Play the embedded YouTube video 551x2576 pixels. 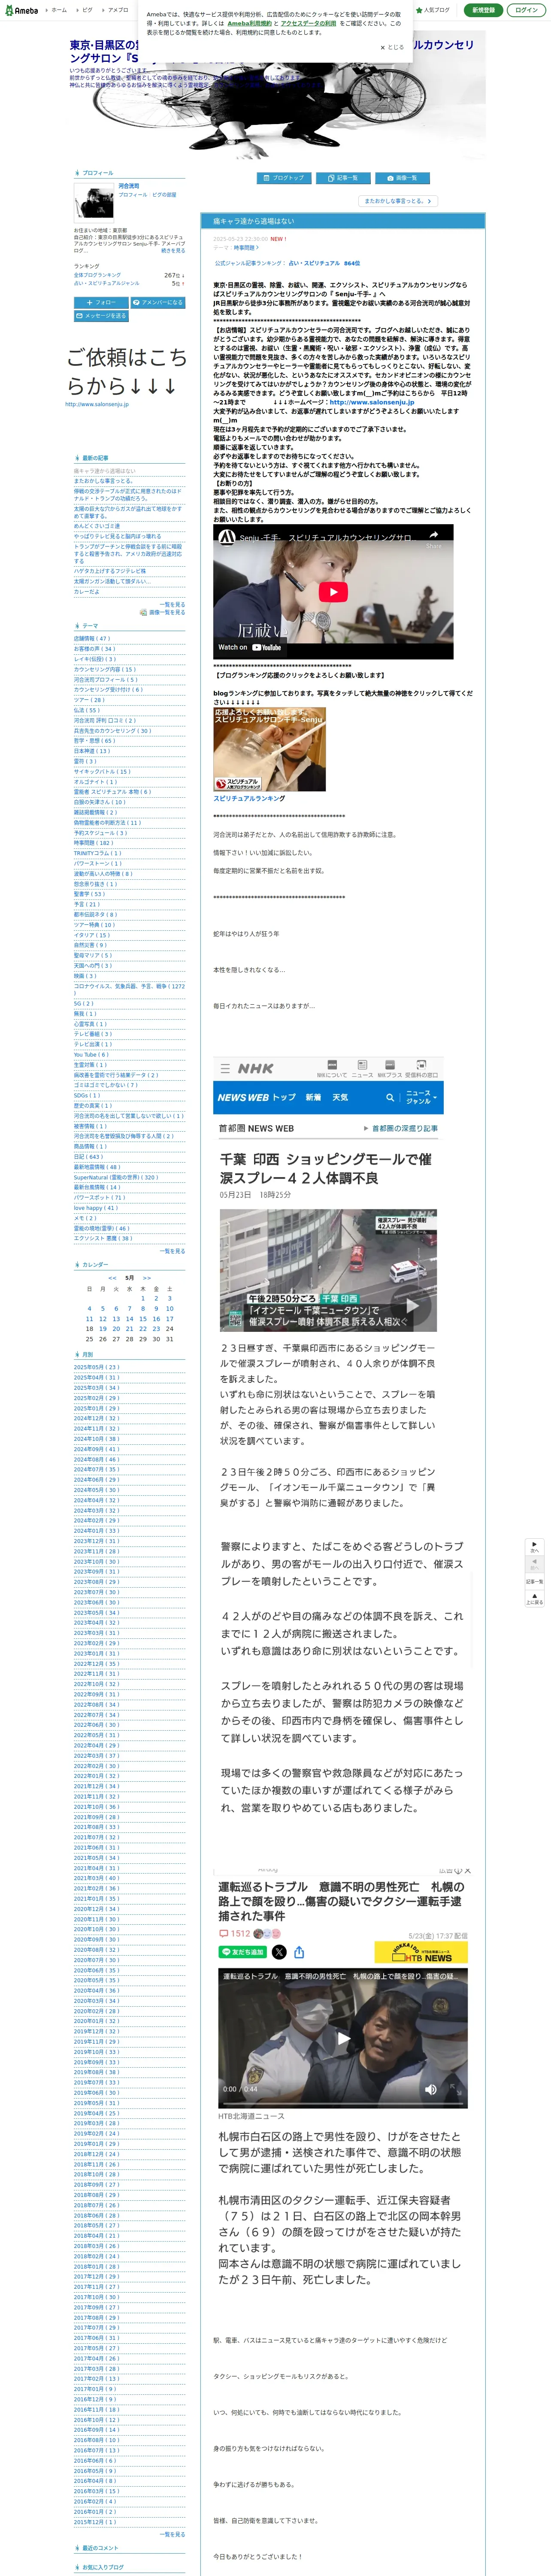pyautogui.click(x=333, y=592)
